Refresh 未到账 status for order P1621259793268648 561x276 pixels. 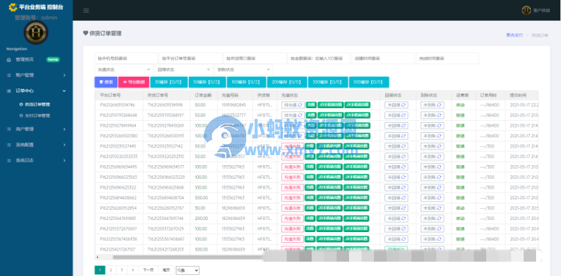coord(439,115)
